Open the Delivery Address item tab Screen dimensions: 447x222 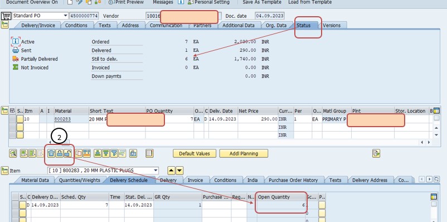[370, 180]
